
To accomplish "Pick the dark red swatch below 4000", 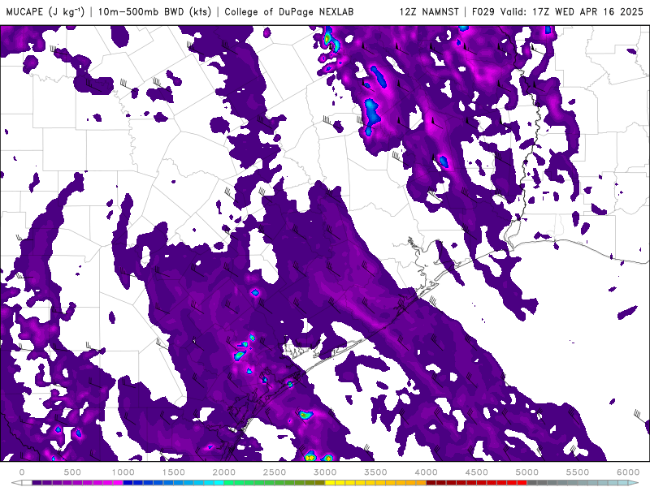I will (431, 483).
